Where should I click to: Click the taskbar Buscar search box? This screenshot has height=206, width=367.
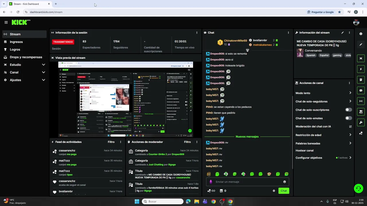(x=163, y=201)
